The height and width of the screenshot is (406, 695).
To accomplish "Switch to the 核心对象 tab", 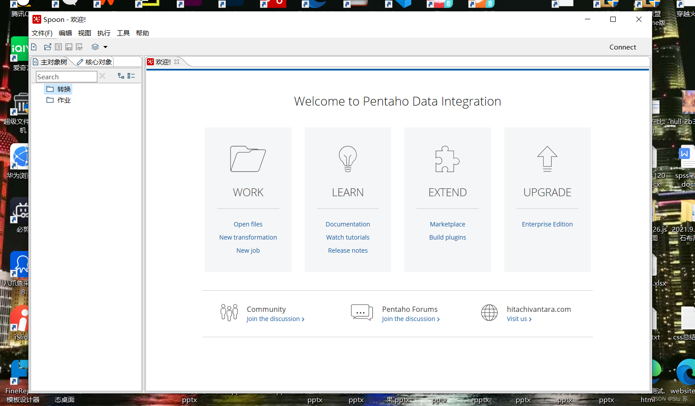I will 95,62.
